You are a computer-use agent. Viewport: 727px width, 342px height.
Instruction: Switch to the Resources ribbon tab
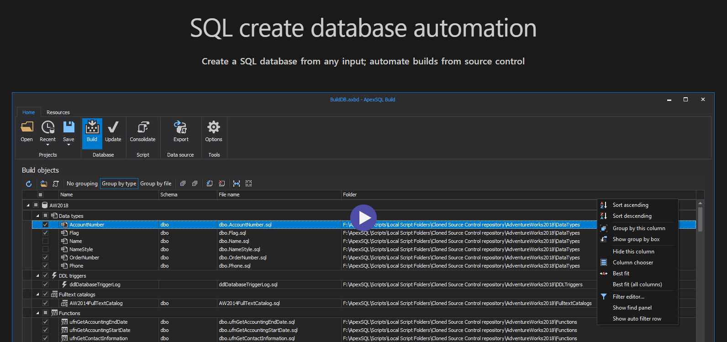tap(58, 112)
